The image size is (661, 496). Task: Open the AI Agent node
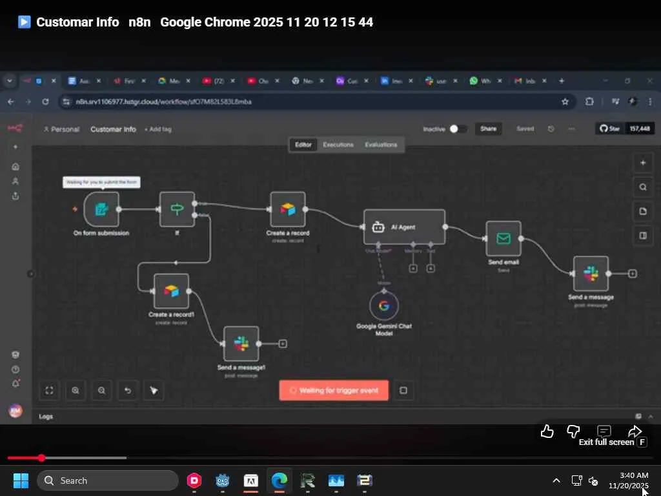[404, 227]
